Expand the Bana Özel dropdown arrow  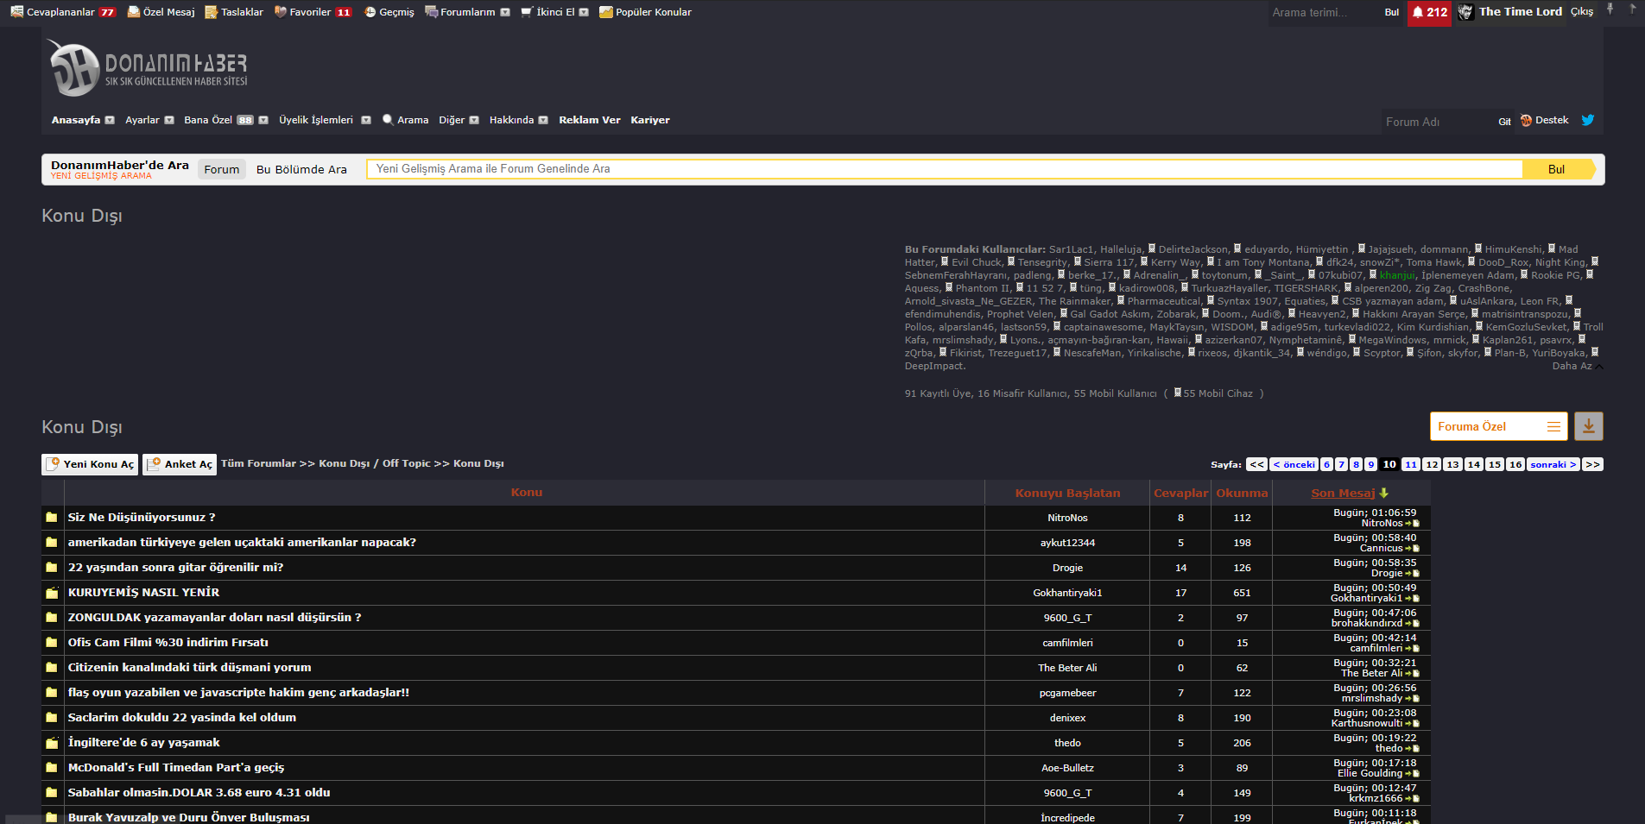pyautogui.click(x=263, y=121)
